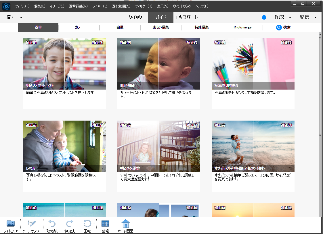Click the 配信 share button

point(304,17)
